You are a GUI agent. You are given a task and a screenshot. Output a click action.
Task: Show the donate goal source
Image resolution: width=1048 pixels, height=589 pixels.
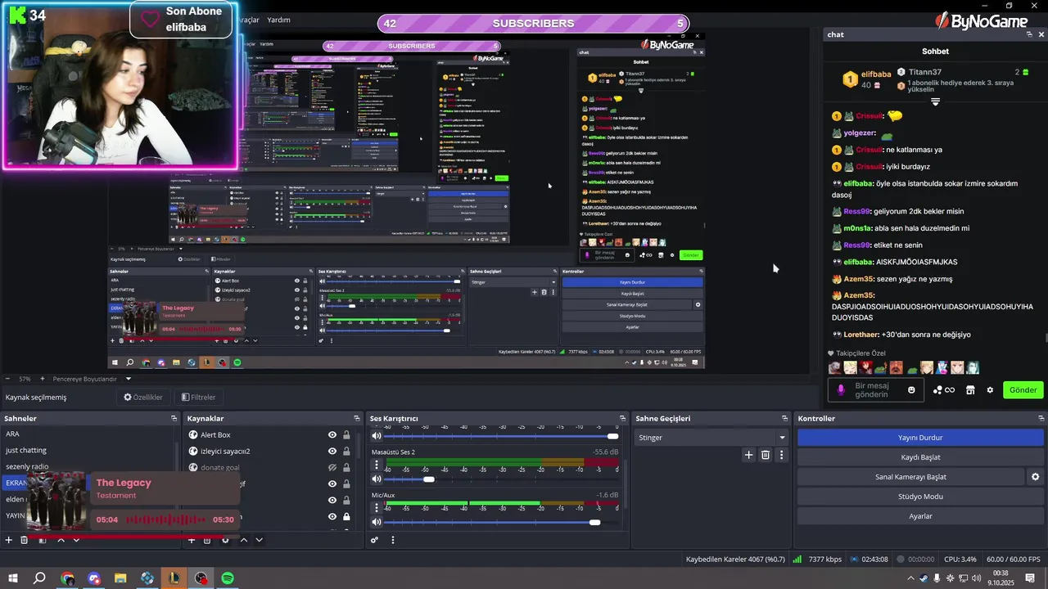point(332,468)
